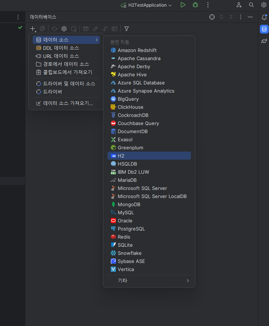This screenshot has height=326, width=269.
Task: Select 경로에서 데이터 소스 menu item
Action: [x=66, y=64]
